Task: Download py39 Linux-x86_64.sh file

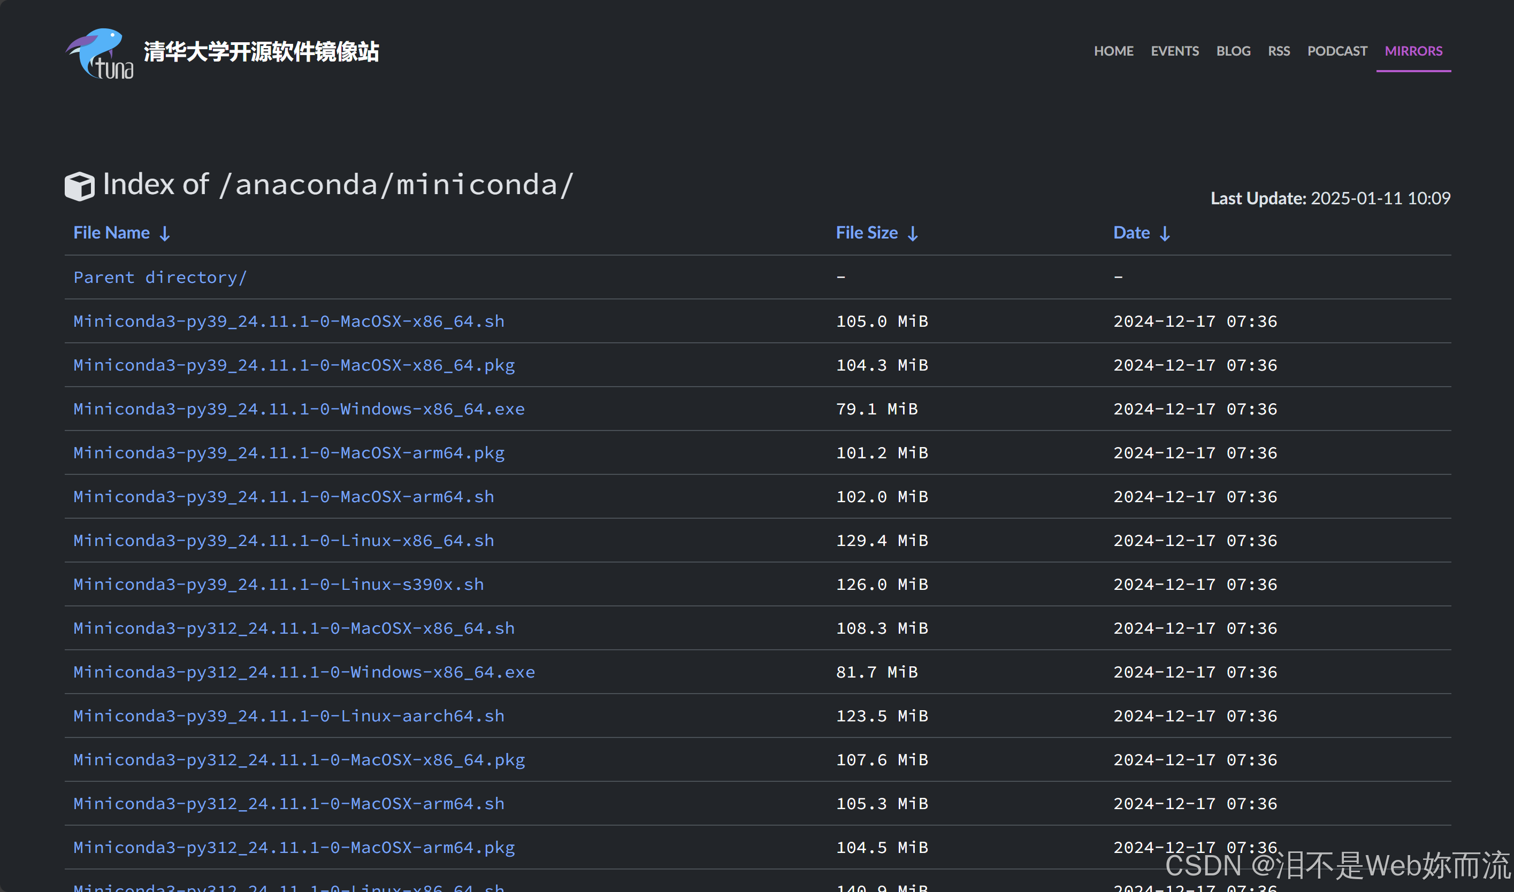Action: click(283, 541)
